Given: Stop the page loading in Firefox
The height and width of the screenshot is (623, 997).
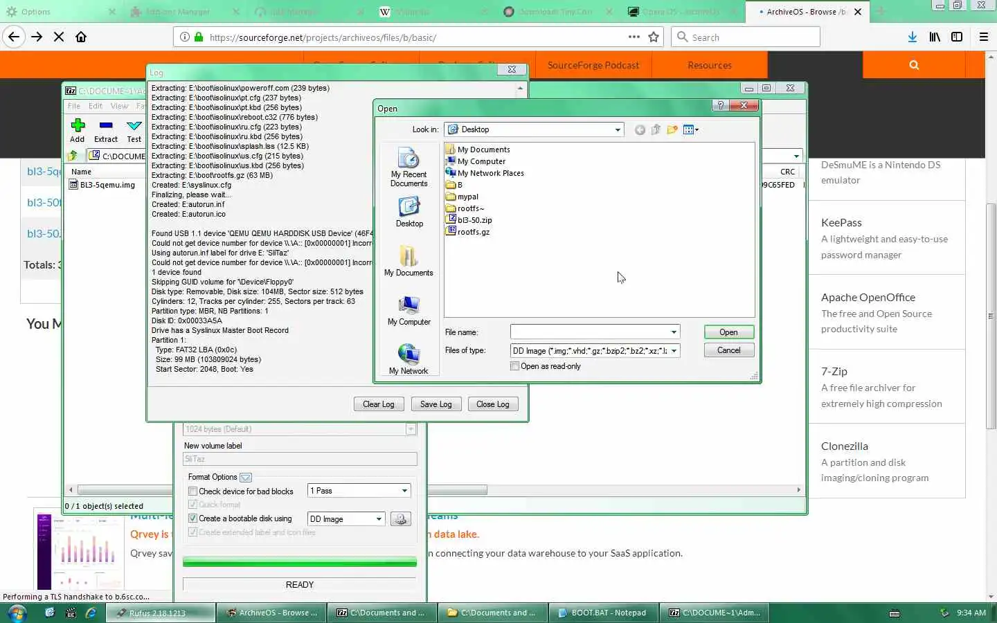Looking at the screenshot, I should coord(59,37).
